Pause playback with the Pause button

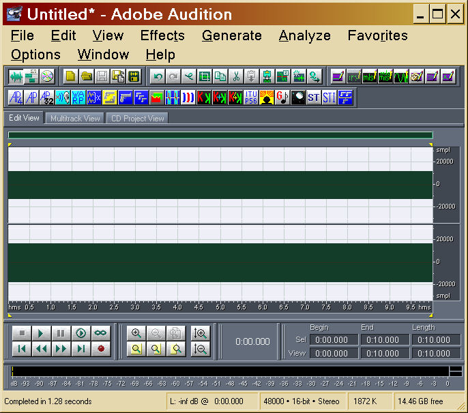tap(61, 333)
